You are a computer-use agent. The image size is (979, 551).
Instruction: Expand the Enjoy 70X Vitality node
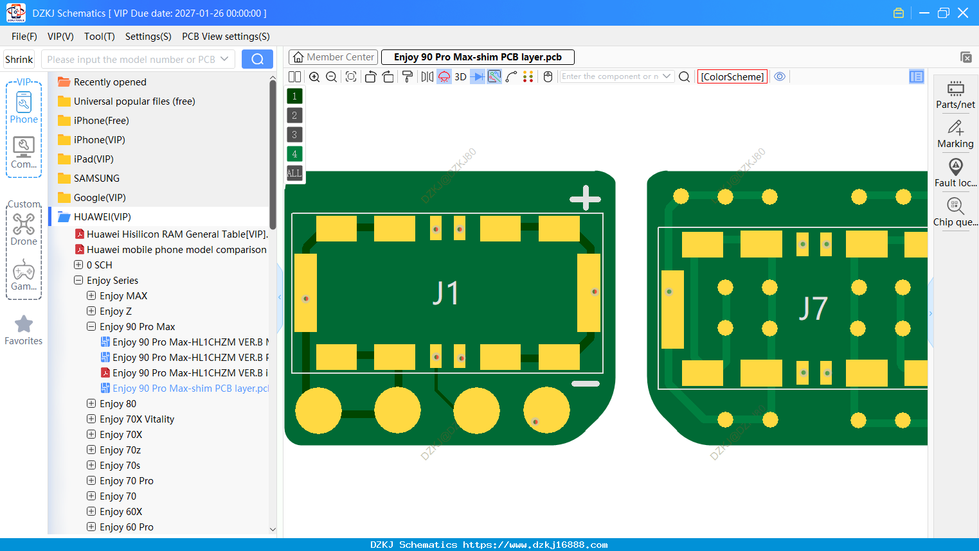(x=91, y=419)
